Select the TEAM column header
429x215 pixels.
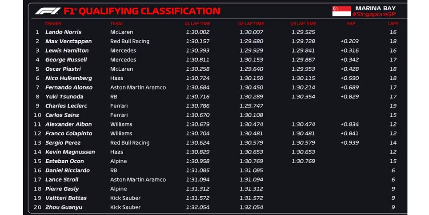point(116,24)
